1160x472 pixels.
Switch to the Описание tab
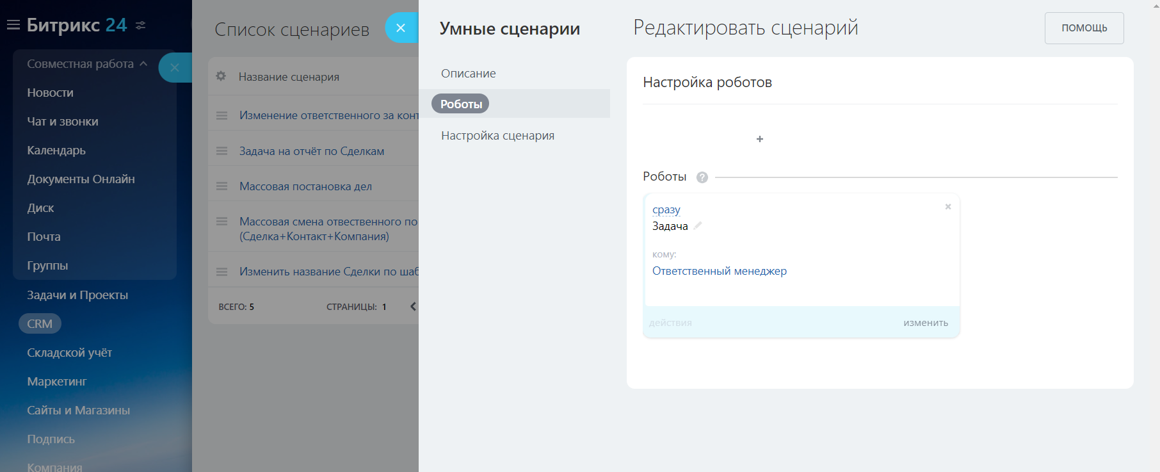point(468,74)
